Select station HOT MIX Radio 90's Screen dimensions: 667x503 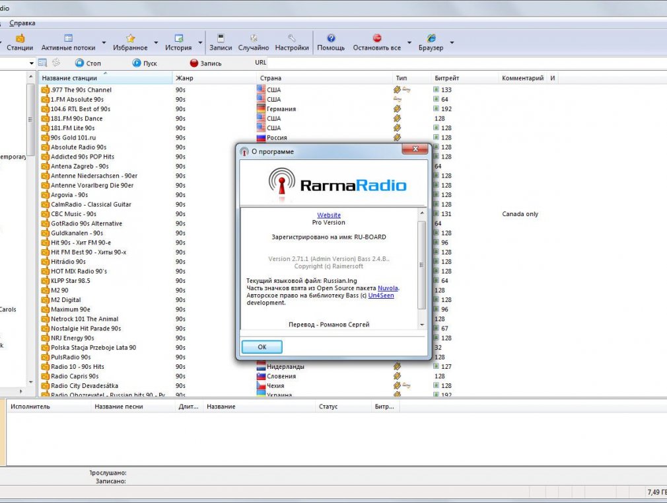[x=79, y=271]
